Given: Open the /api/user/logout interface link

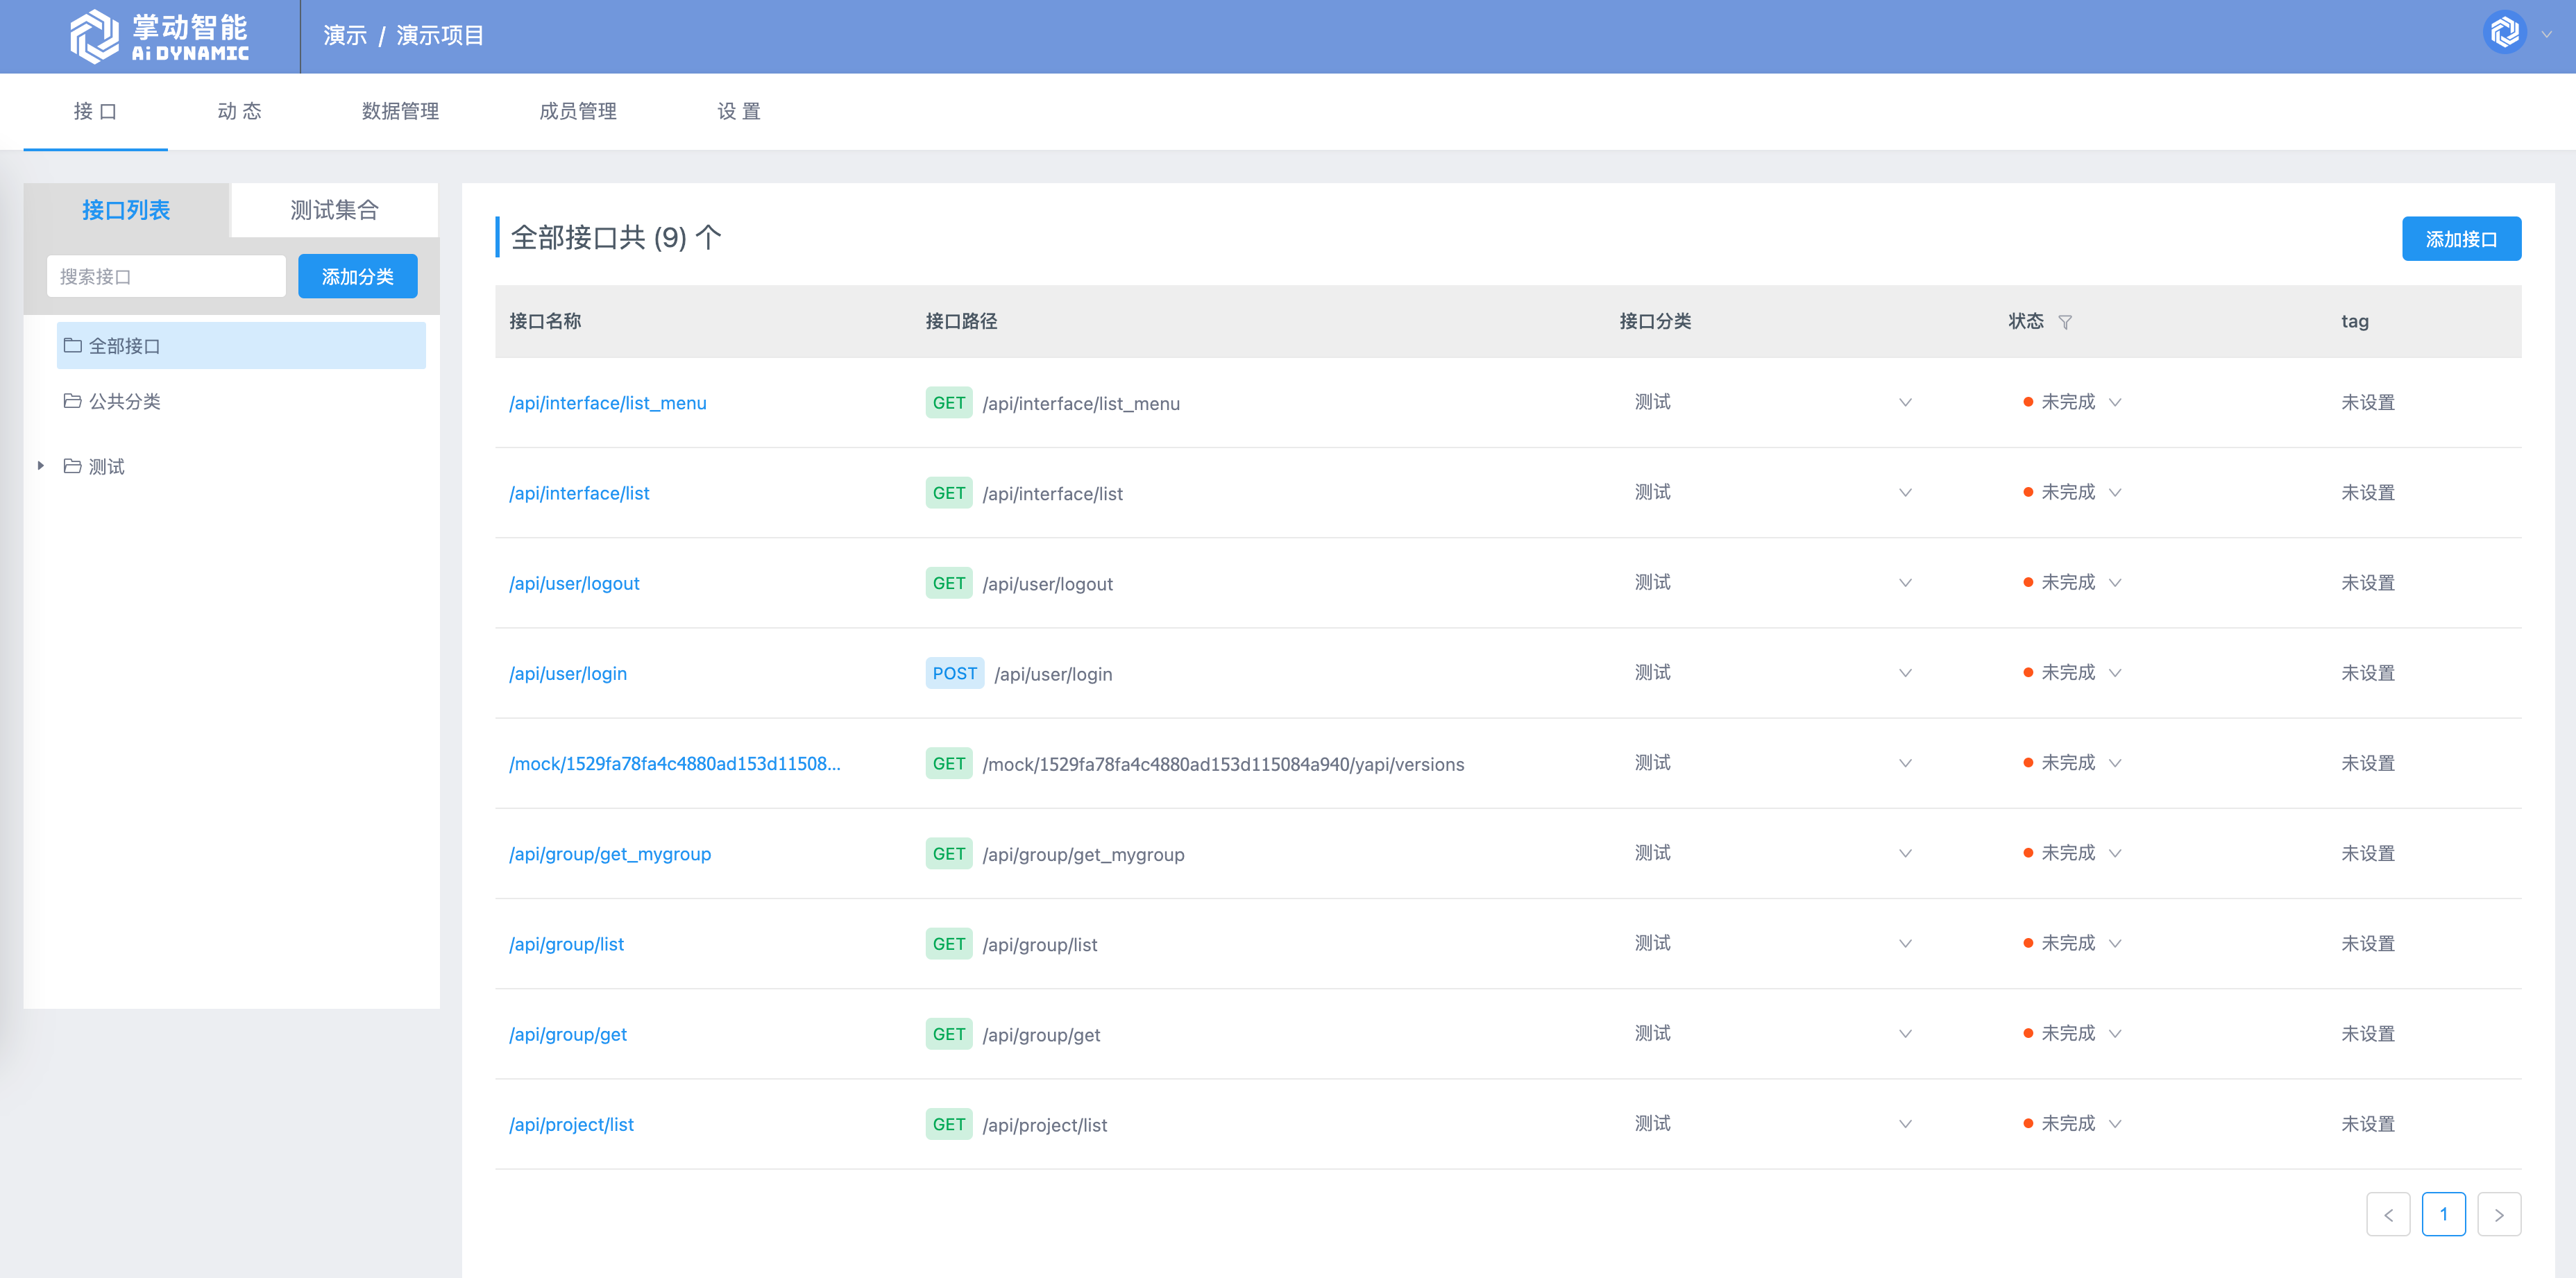Looking at the screenshot, I should point(574,583).
